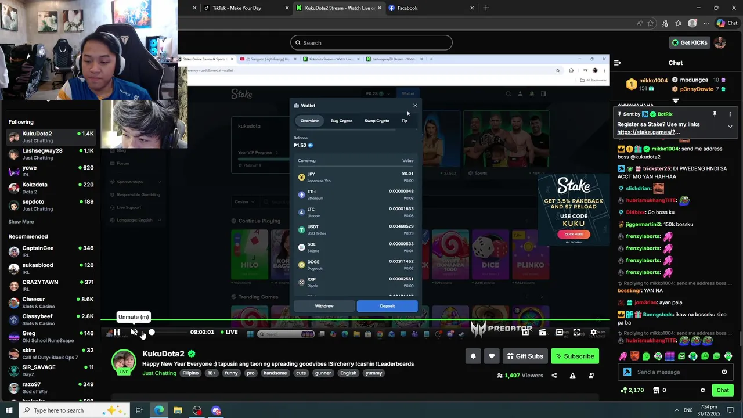
Task: Open CaptainGee recommended channel
Action: click(x=51, y=251)
